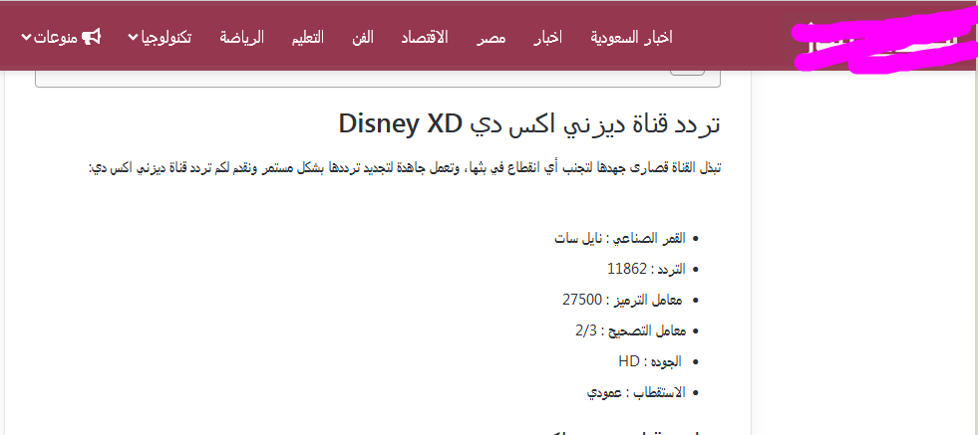Click the line الاستقطاب : عمودي

[636, 392]
